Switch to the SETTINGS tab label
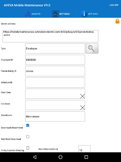This screenshot has height=162, width=121. coord(64,14)
